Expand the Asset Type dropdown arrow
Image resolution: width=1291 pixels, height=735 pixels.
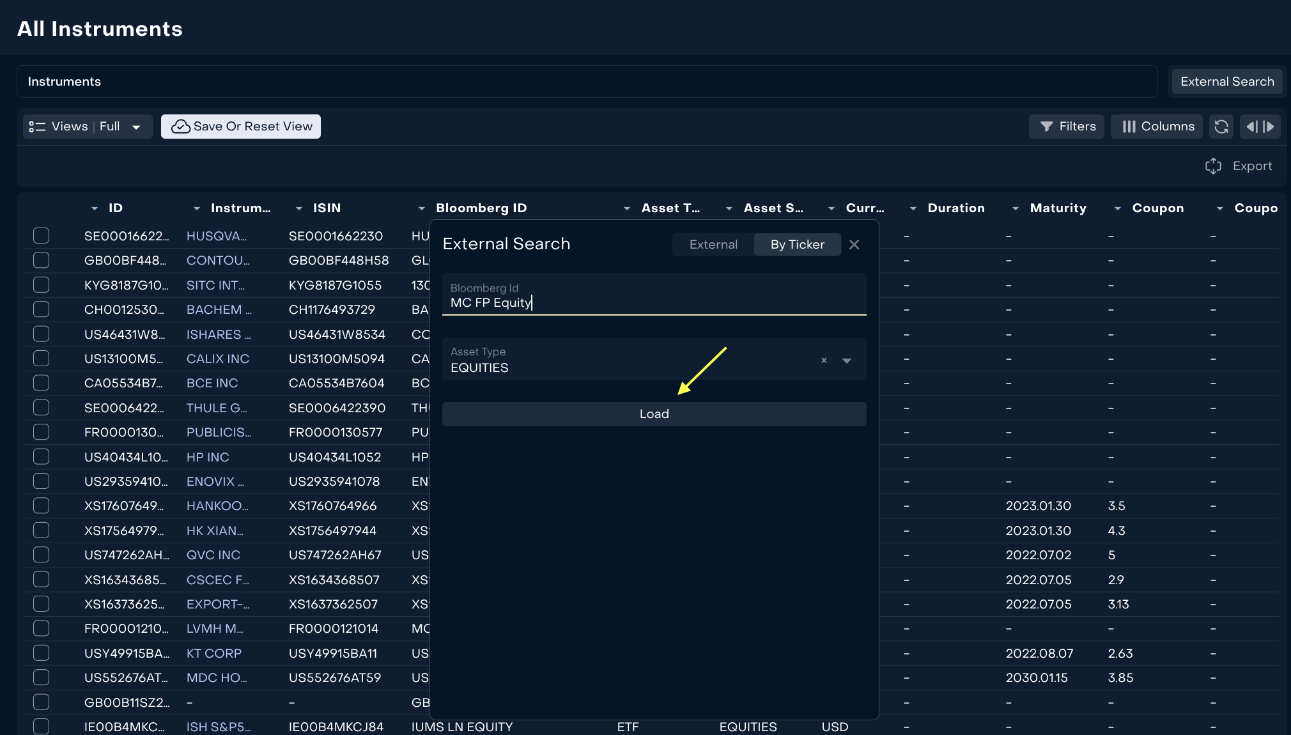[847, 360]
